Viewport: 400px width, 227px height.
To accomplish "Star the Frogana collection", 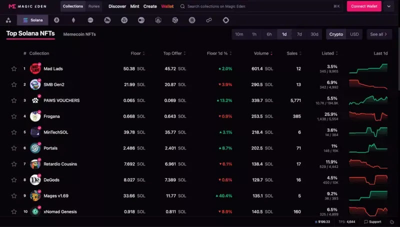I will [14, 116].
